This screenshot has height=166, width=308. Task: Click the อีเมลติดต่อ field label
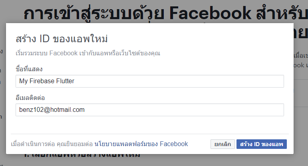(x=30, y=98)
